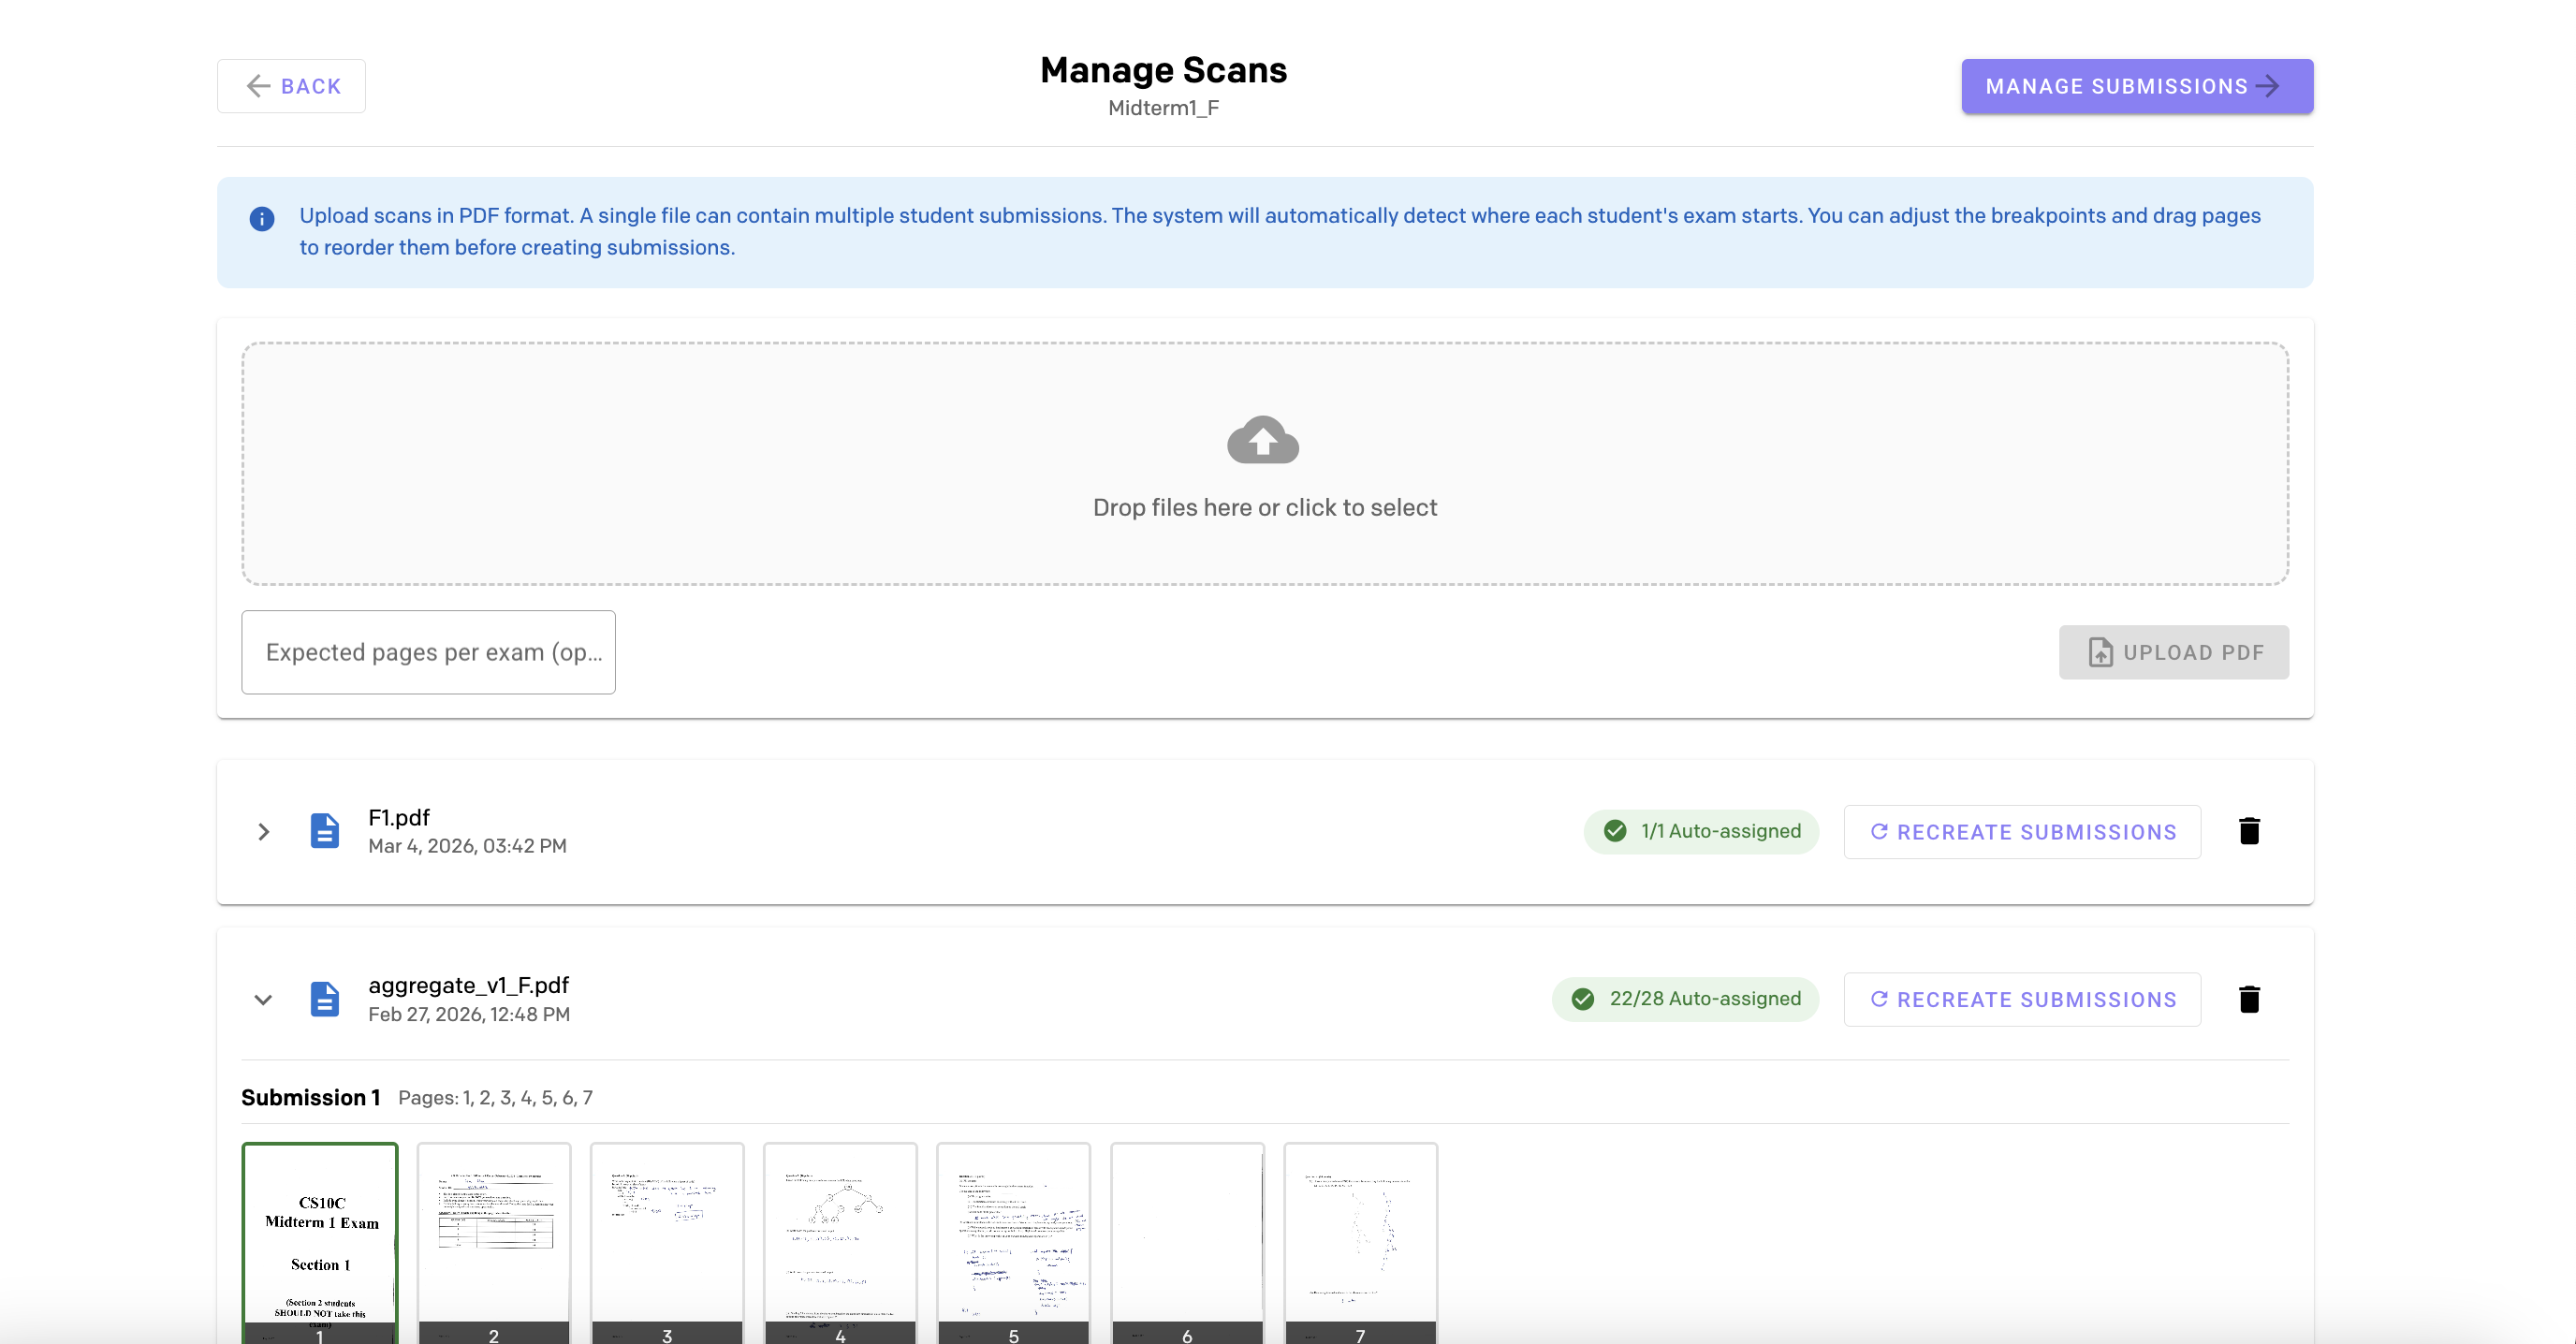Click the 22/28 Auto-assigned status badge
This screenshot has height=1344, width=2576.
[x=1684, y=999]
